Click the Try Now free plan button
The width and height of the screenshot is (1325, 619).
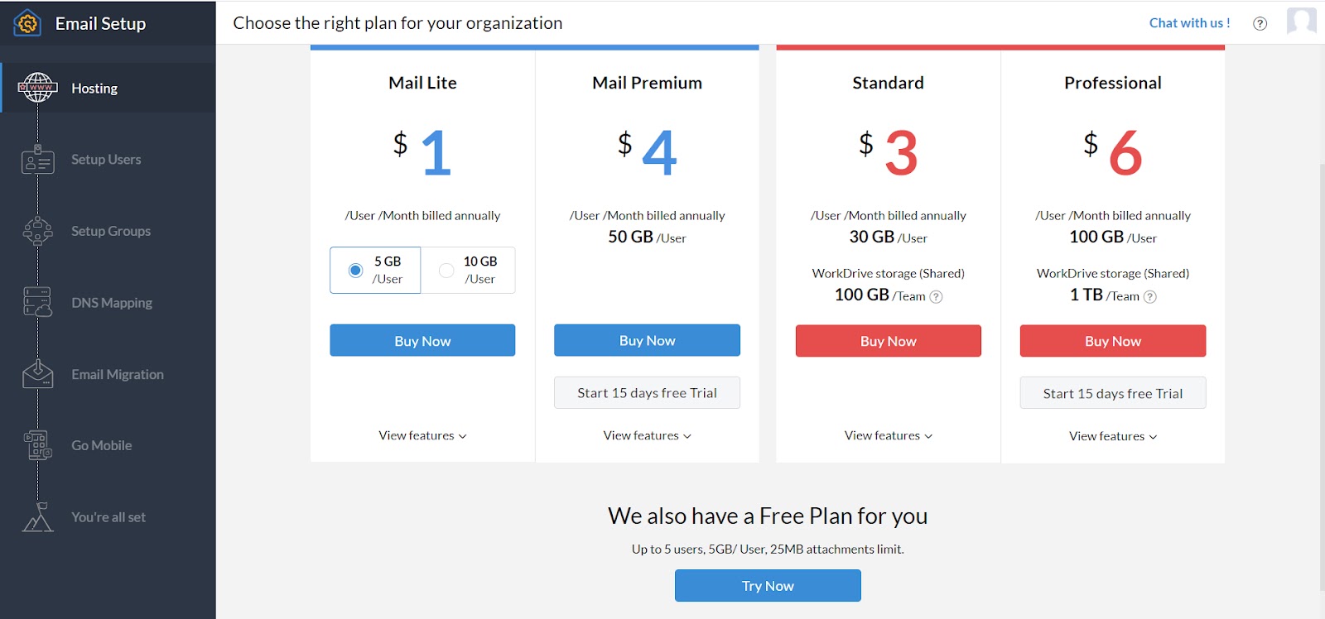pos(768,586)
